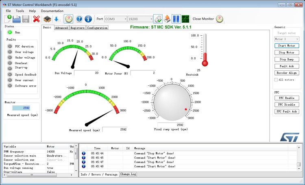Viewport: 305px width, 185px height.
Task: Click info icon on 05:45:48 log row
Action: coord(84,166)
